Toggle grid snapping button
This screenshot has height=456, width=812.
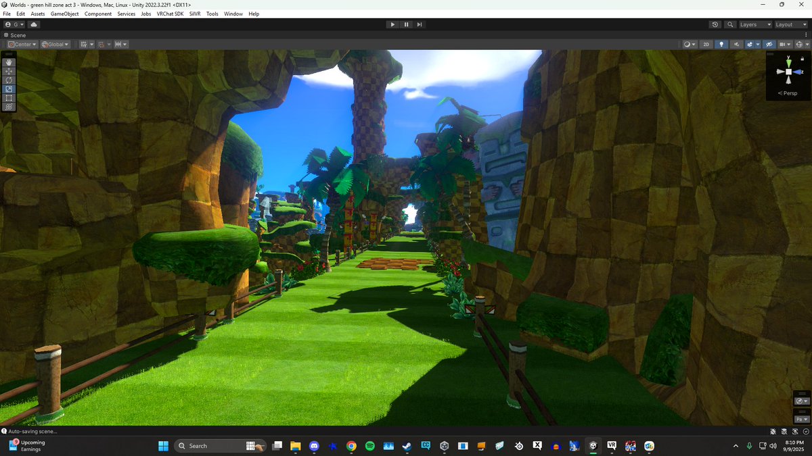(x=101, y=44)
